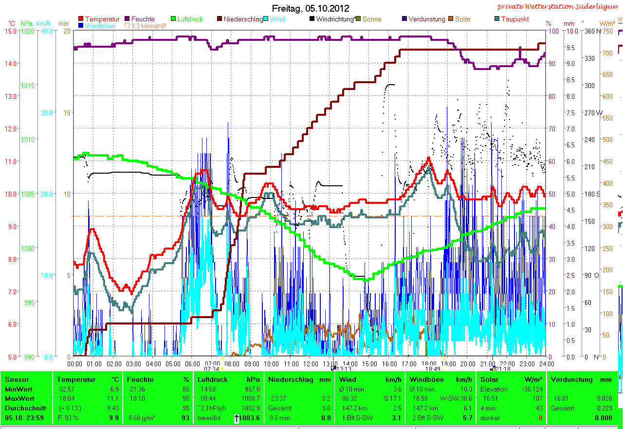Click the cyan Wind legend square
Image resolution: width=623 pixels, height=429 pixels.
point(266,19)
